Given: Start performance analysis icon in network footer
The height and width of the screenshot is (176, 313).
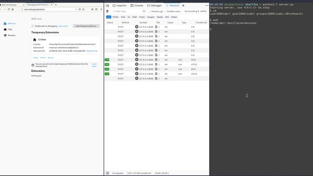Looking at the screenshot, I should (x=108, y=173).
